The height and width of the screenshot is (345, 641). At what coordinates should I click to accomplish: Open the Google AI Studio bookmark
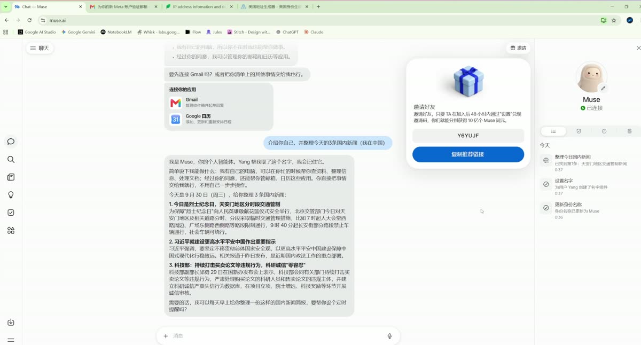[x=37, y=32]
